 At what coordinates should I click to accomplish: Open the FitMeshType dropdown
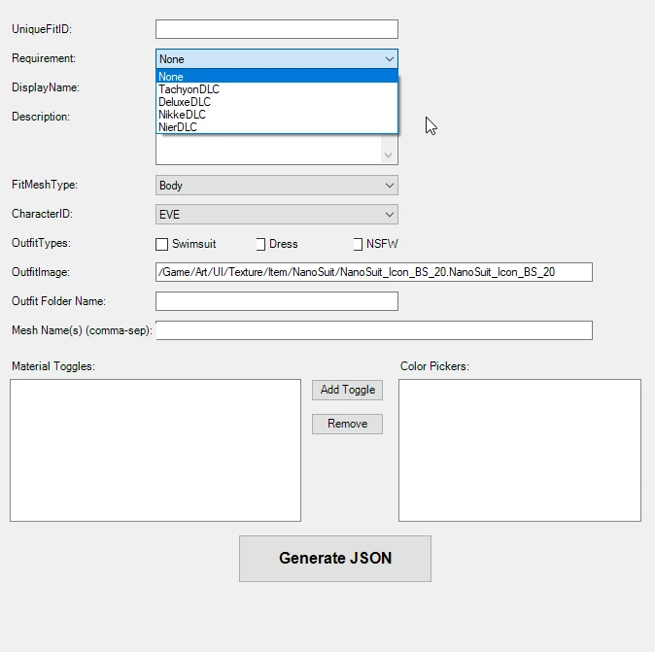(x=276, y=186)
